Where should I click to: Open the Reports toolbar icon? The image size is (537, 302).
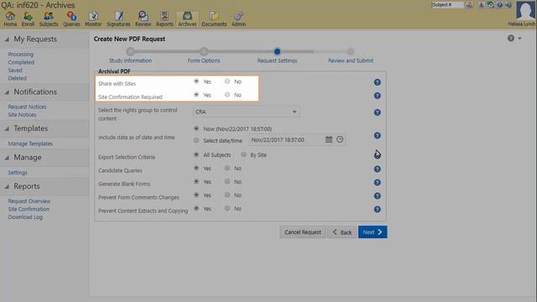point(164,18)
